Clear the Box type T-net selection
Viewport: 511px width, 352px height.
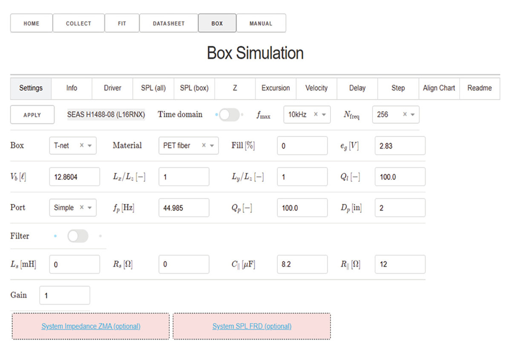81,145
